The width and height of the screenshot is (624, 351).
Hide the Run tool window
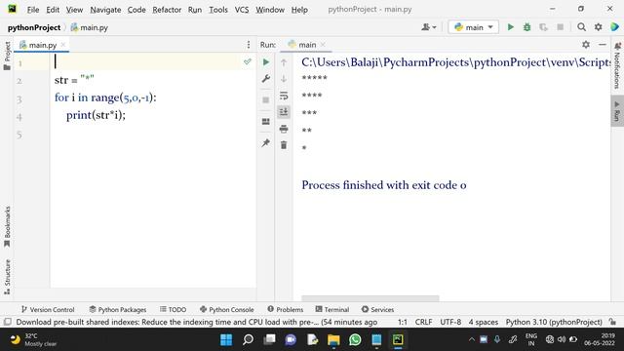point(603,45)
